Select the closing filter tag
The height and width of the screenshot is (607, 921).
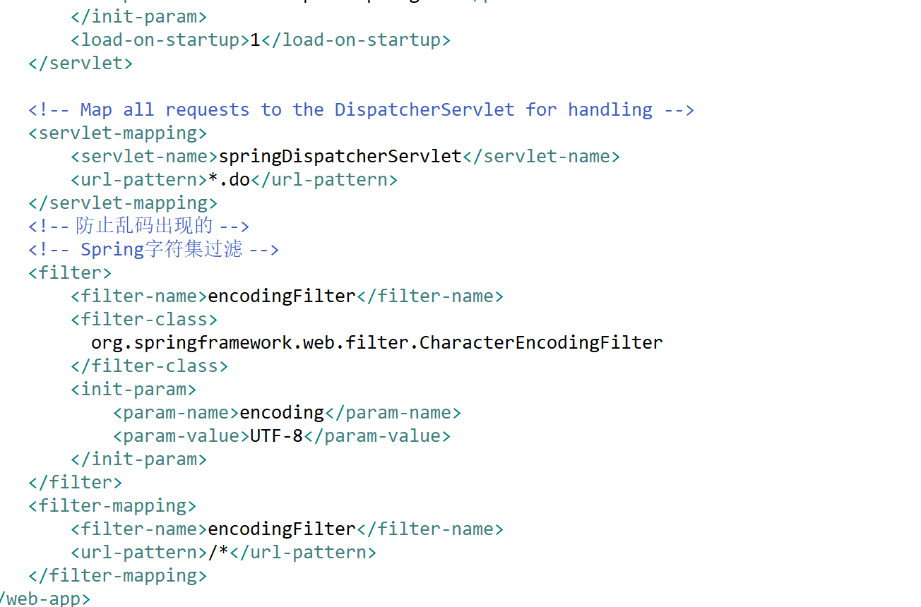[75, 482]
